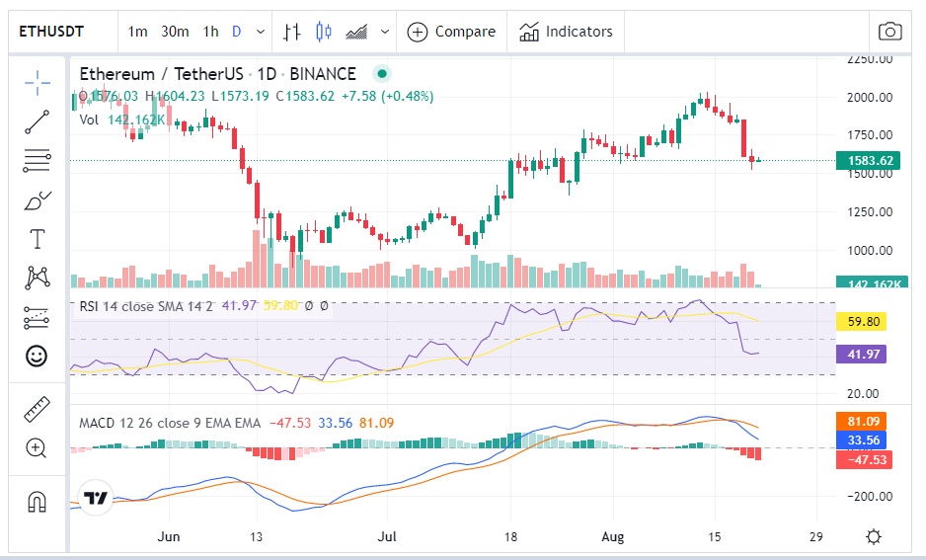
Task: Click the 2000.00 price axis level
Action: click(x=870, y=98)
